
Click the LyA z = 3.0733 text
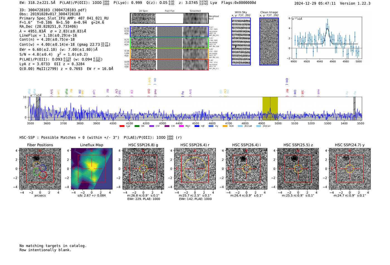35,64
